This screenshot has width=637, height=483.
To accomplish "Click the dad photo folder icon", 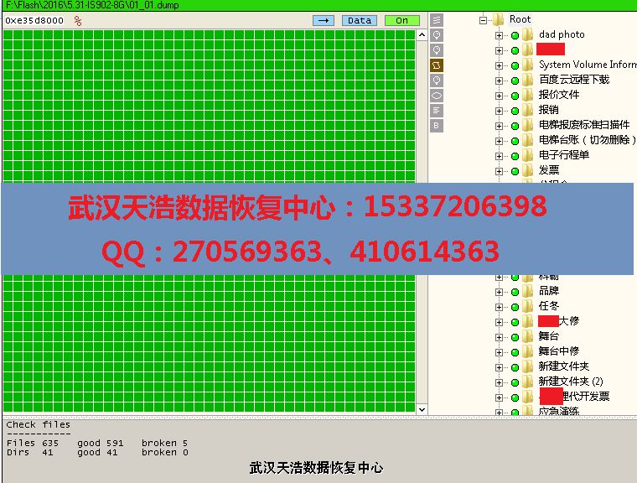I will [x=527, y=34].
